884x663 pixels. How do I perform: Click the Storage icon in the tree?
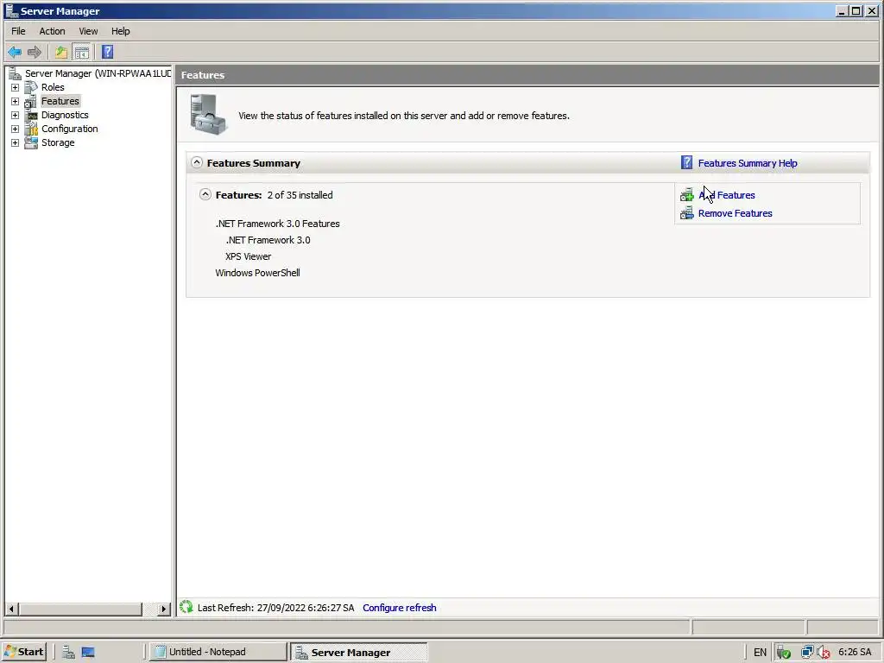pyautogui.click(x=31, y=142)
